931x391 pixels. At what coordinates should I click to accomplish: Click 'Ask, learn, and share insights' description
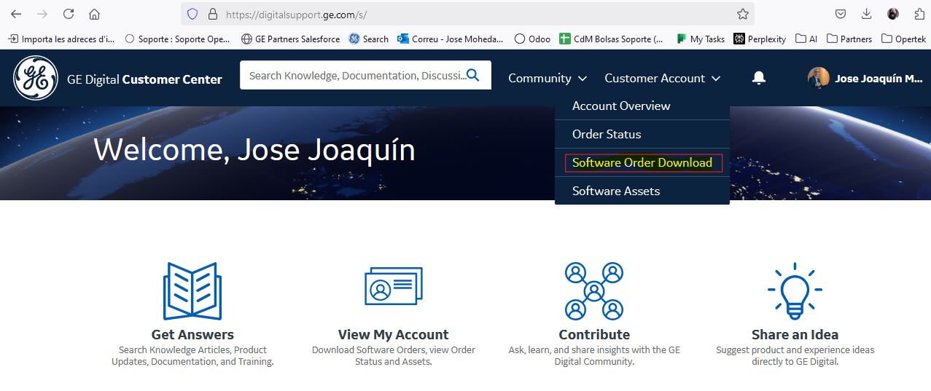594,356
